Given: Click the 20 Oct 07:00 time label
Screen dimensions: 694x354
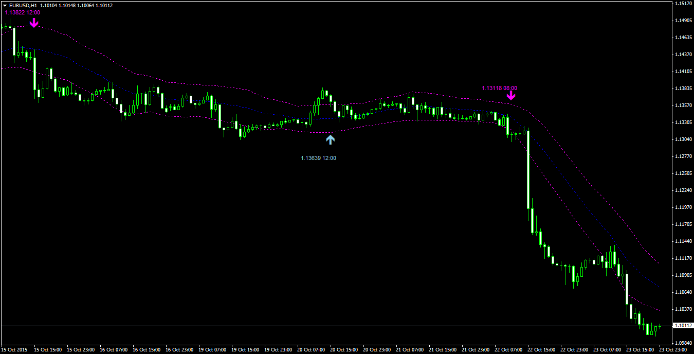Looking at the screenshot, I should 311,349.
